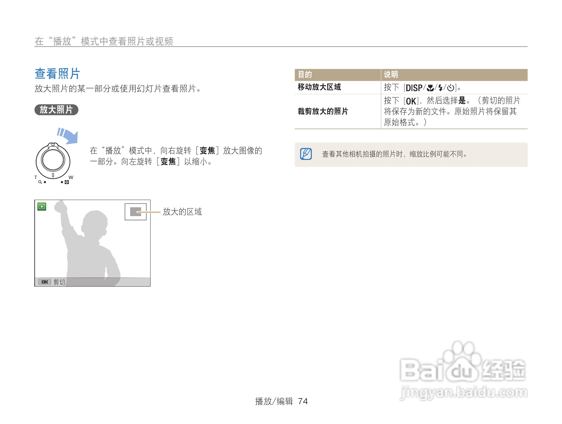
Task: Select the 说明 table header
Action: click(x=390, y=74)
